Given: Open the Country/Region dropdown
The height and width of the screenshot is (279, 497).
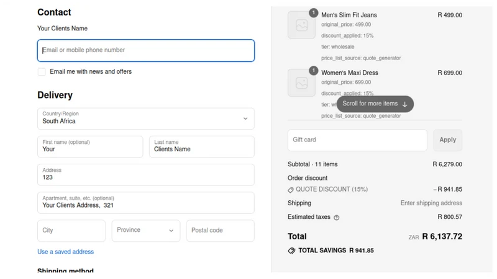Looking at the screenshot, I should tap(146, 118).
